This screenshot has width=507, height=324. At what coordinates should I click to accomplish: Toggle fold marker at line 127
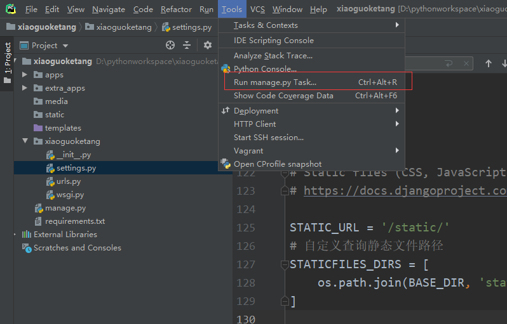[285, 264]
